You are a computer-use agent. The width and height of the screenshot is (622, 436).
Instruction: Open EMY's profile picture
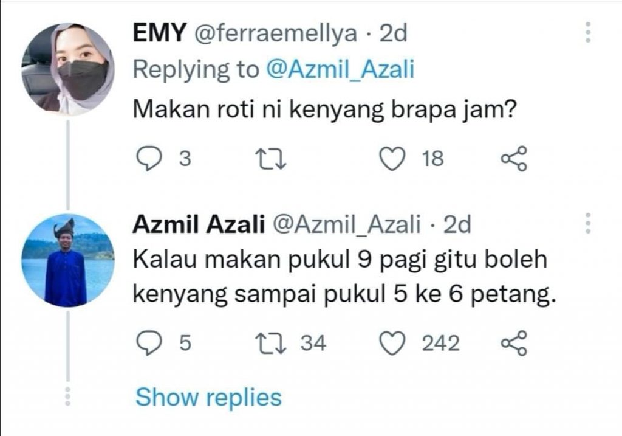(x=67, y=69)
